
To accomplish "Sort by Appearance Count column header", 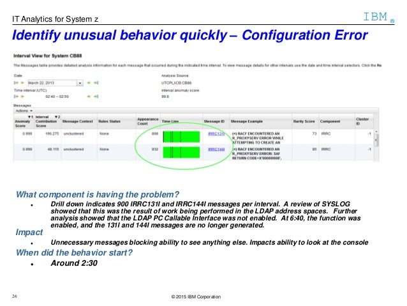I will pos(148,121).
